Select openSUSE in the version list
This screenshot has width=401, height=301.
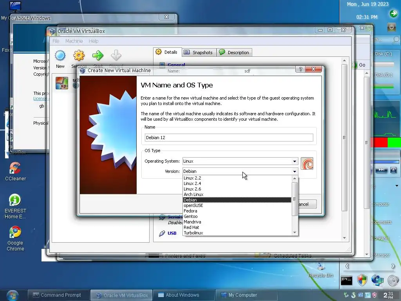[237, 205]
